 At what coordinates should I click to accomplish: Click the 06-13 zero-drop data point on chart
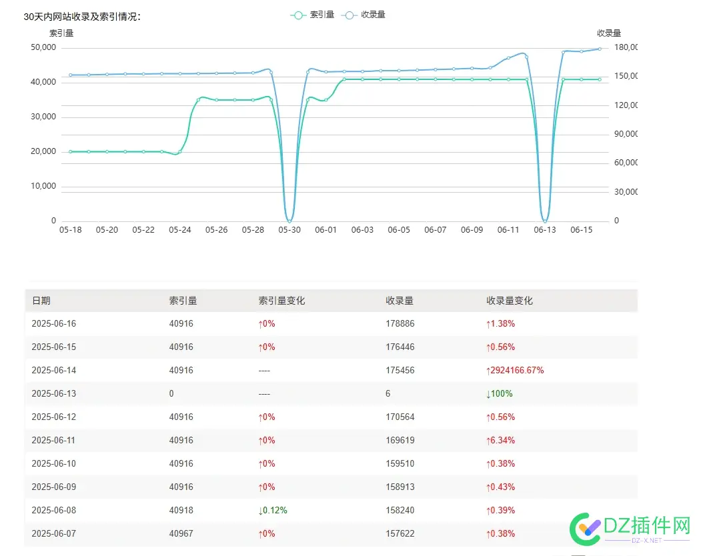[x=545, y=221]
